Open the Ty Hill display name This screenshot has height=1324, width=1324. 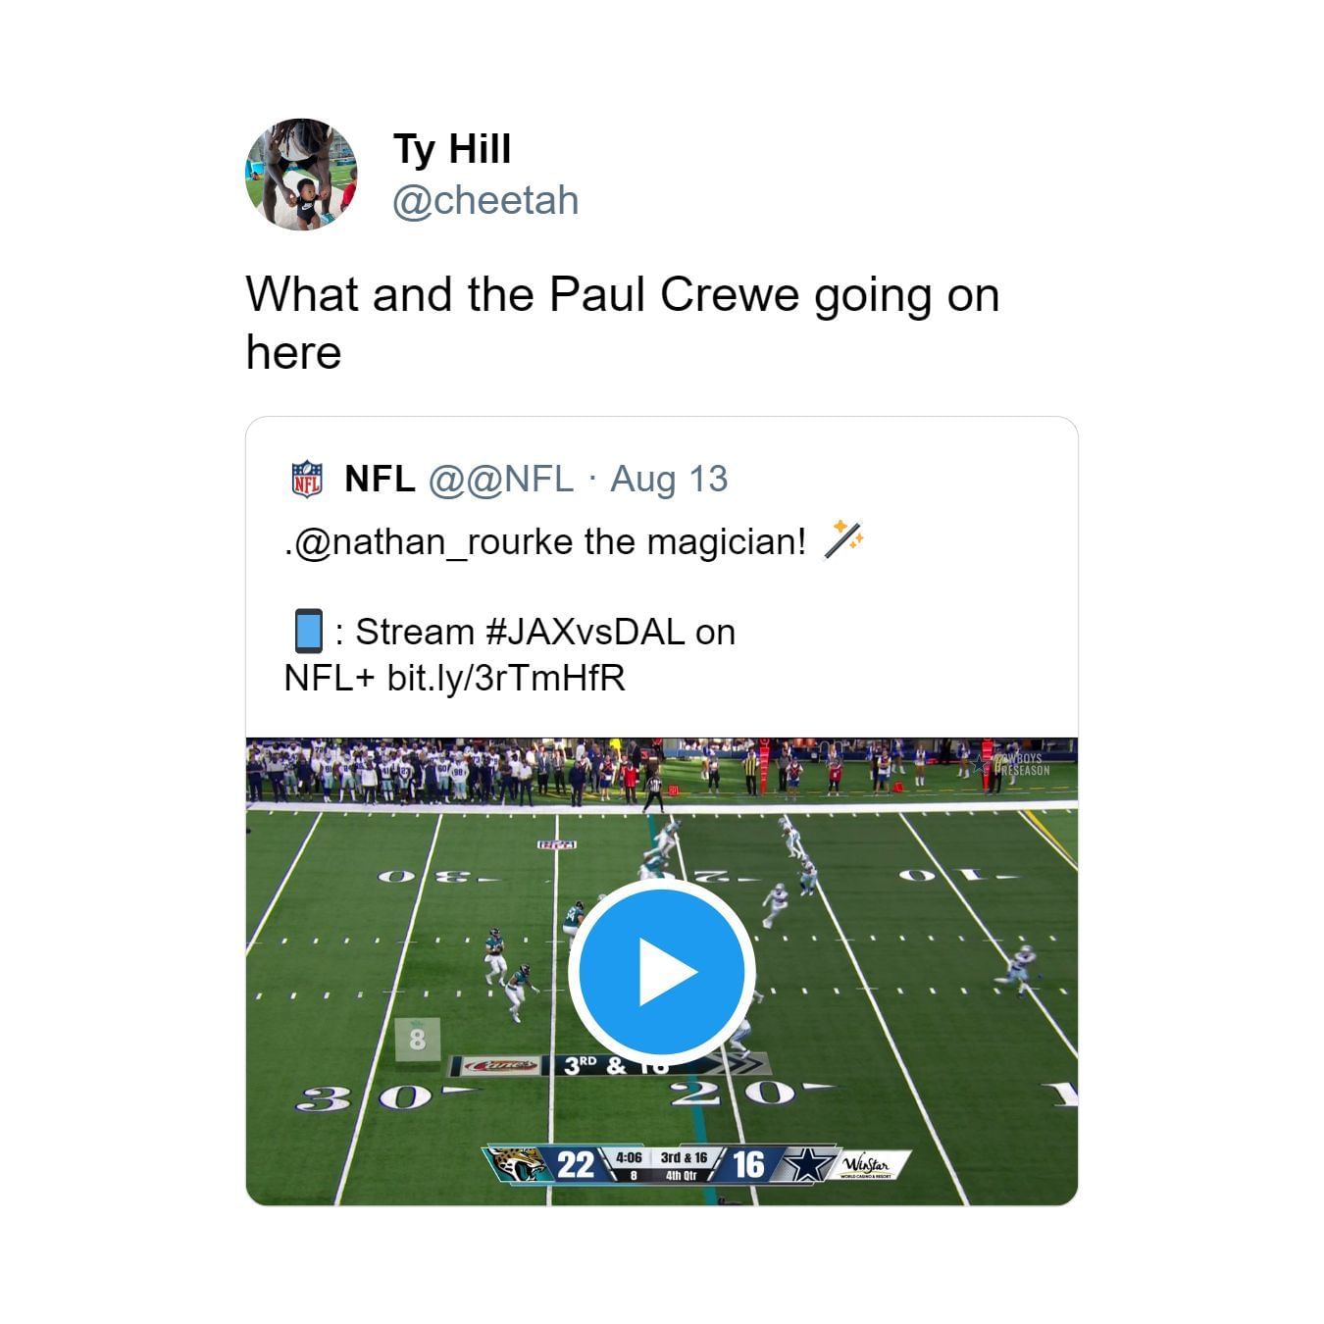coord(452,149)
